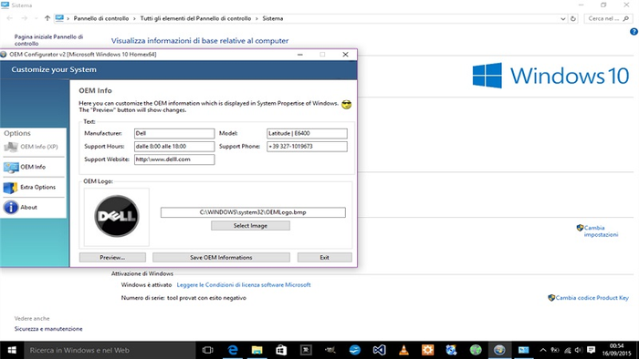Expand chevron before the Sistema breadcrumb
Image resolution: width=639 pixels, height=359 pixels.
click(257, 19)
